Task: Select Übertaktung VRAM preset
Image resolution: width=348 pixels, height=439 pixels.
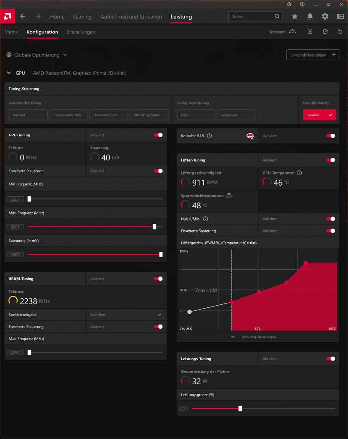Action: [x=149, y=115]
